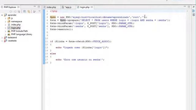Viewport: 196px width, 110px height.
Task: Click the Restore icon in the right sidebar
Action: click(194, 7)
